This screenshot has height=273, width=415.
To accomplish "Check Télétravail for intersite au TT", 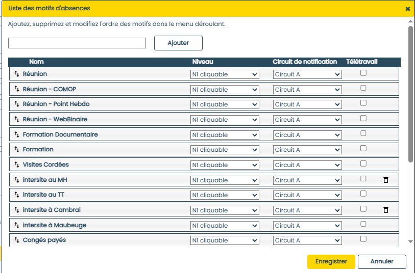I will [x=363, y=194].
